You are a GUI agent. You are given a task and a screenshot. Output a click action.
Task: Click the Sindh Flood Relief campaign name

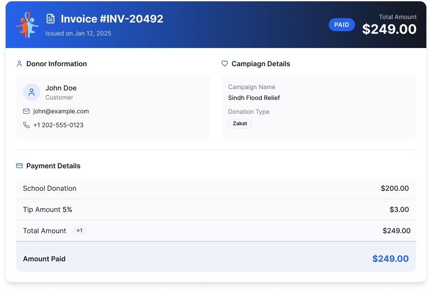pyautogui.click(x=254, y=98)
